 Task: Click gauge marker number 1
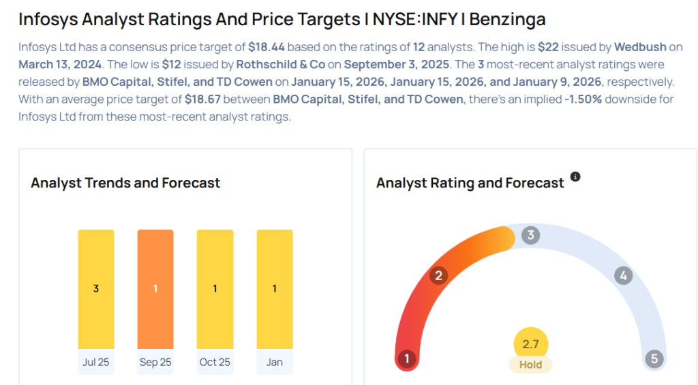click(x=407, y=359)
